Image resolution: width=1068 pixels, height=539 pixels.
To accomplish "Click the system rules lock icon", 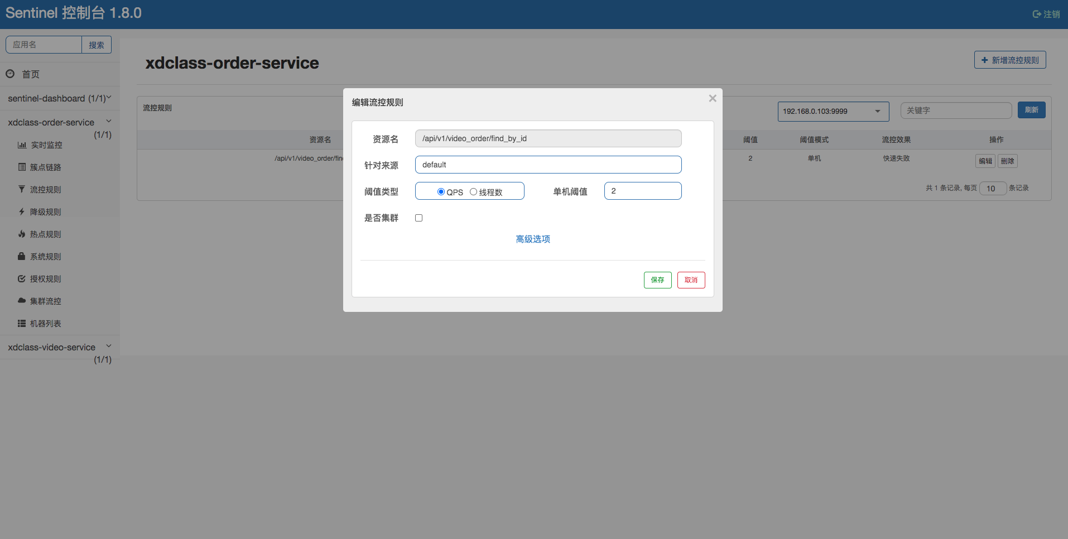I will (22, 257).
